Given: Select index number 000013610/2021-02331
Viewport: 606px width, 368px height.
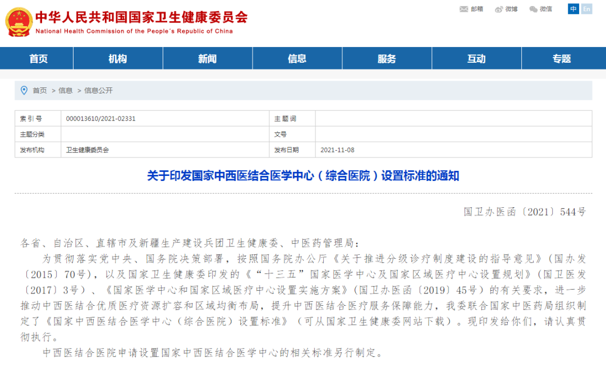Looking at the screenshot, I should coord(101,119).
